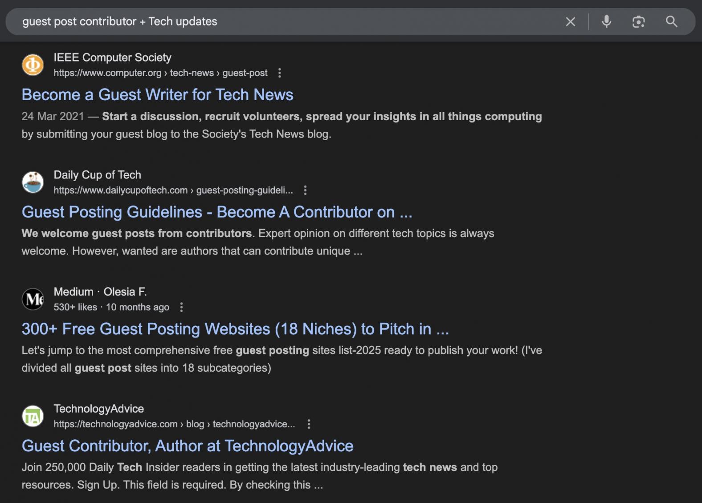Open search by image lens icon
Screen dimensions: 702x503
click(x=638, y=21)
